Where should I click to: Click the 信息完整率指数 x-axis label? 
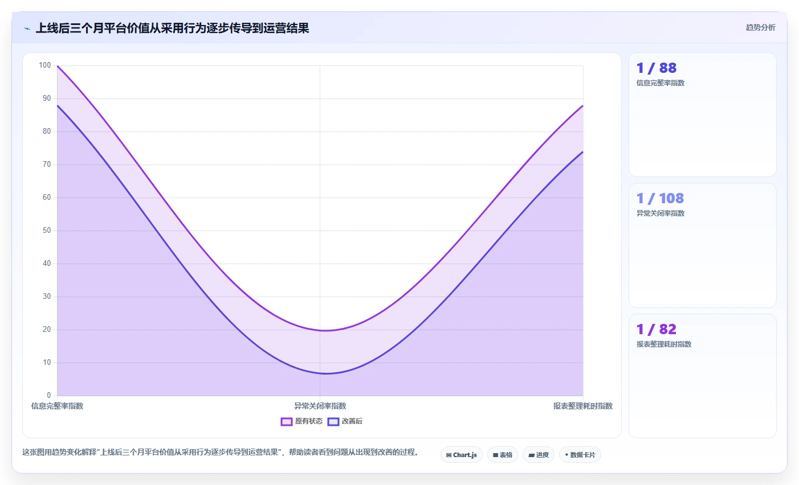(x=57, y=406)
